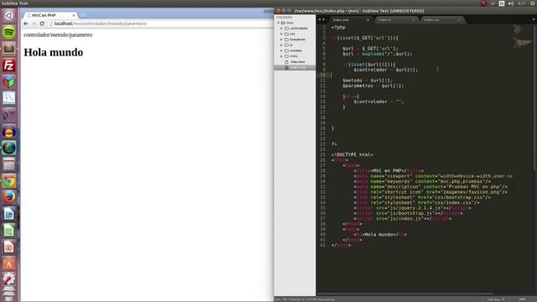Open System Settings wrench icon in the dock
This screenshot has height=302, width=537.
pyautogui.click(x=9, y=279)
